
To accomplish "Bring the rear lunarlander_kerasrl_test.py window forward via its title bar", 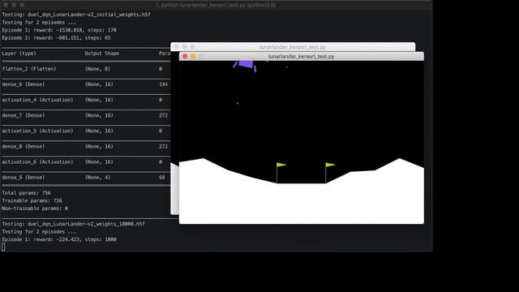I will pyautogui.click(x=293, y=47).
